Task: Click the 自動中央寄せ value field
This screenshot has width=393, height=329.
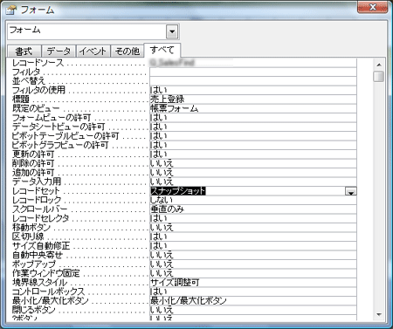Action: 253,255
